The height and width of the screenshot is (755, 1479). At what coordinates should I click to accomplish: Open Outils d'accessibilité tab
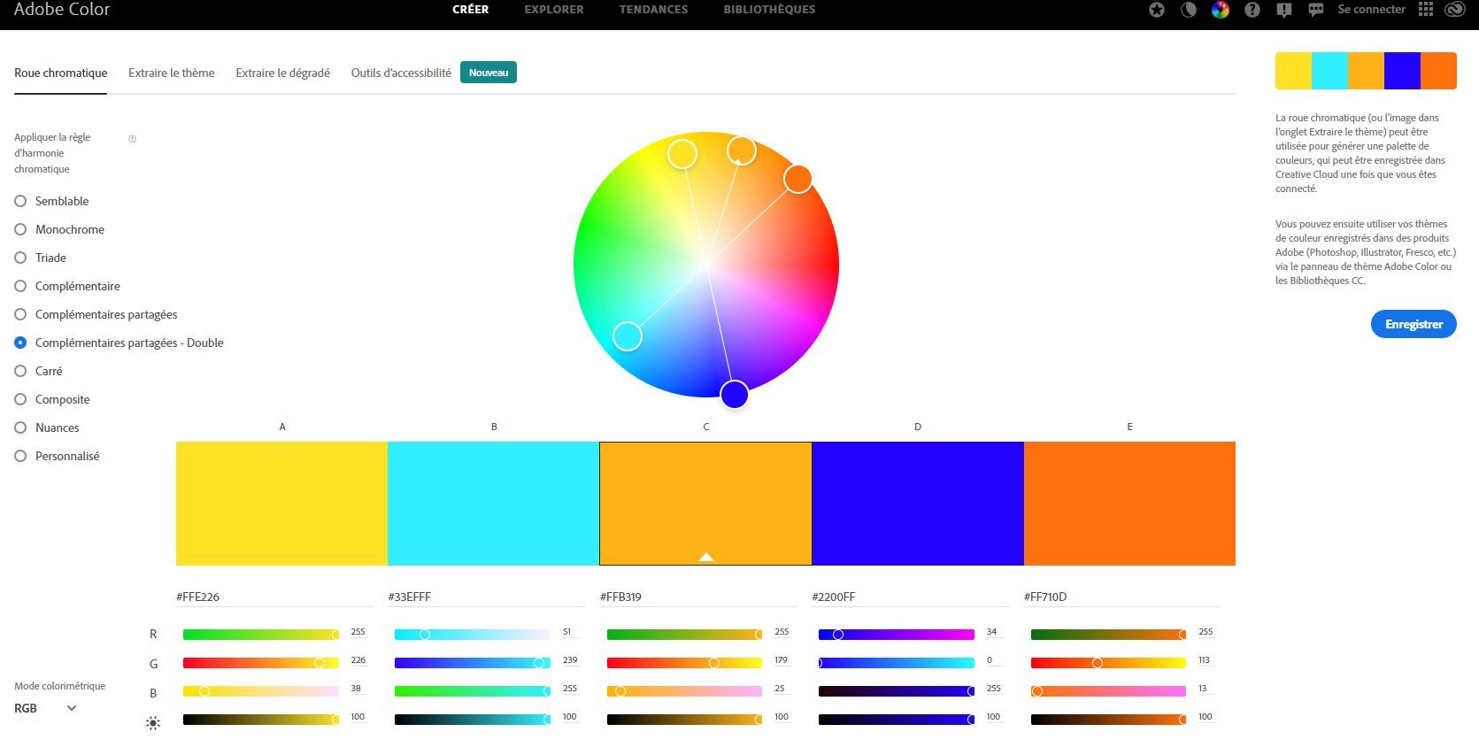coord(401,73)
